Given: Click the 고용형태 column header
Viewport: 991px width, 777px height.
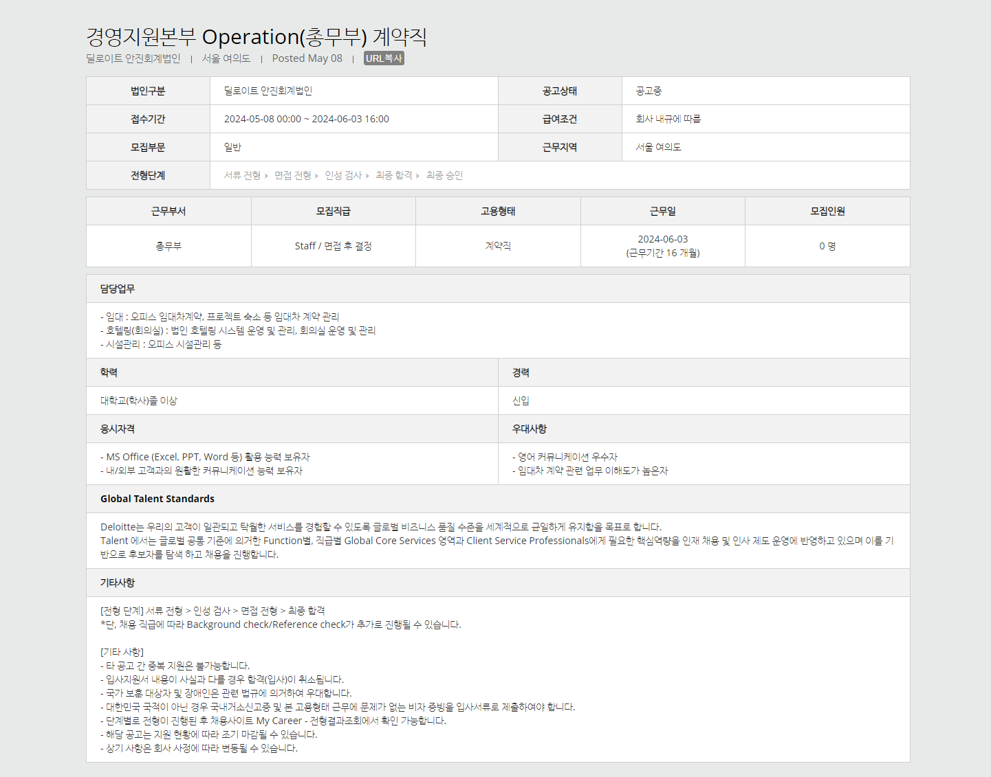Looking at the screenshot, I should [498, 211].
